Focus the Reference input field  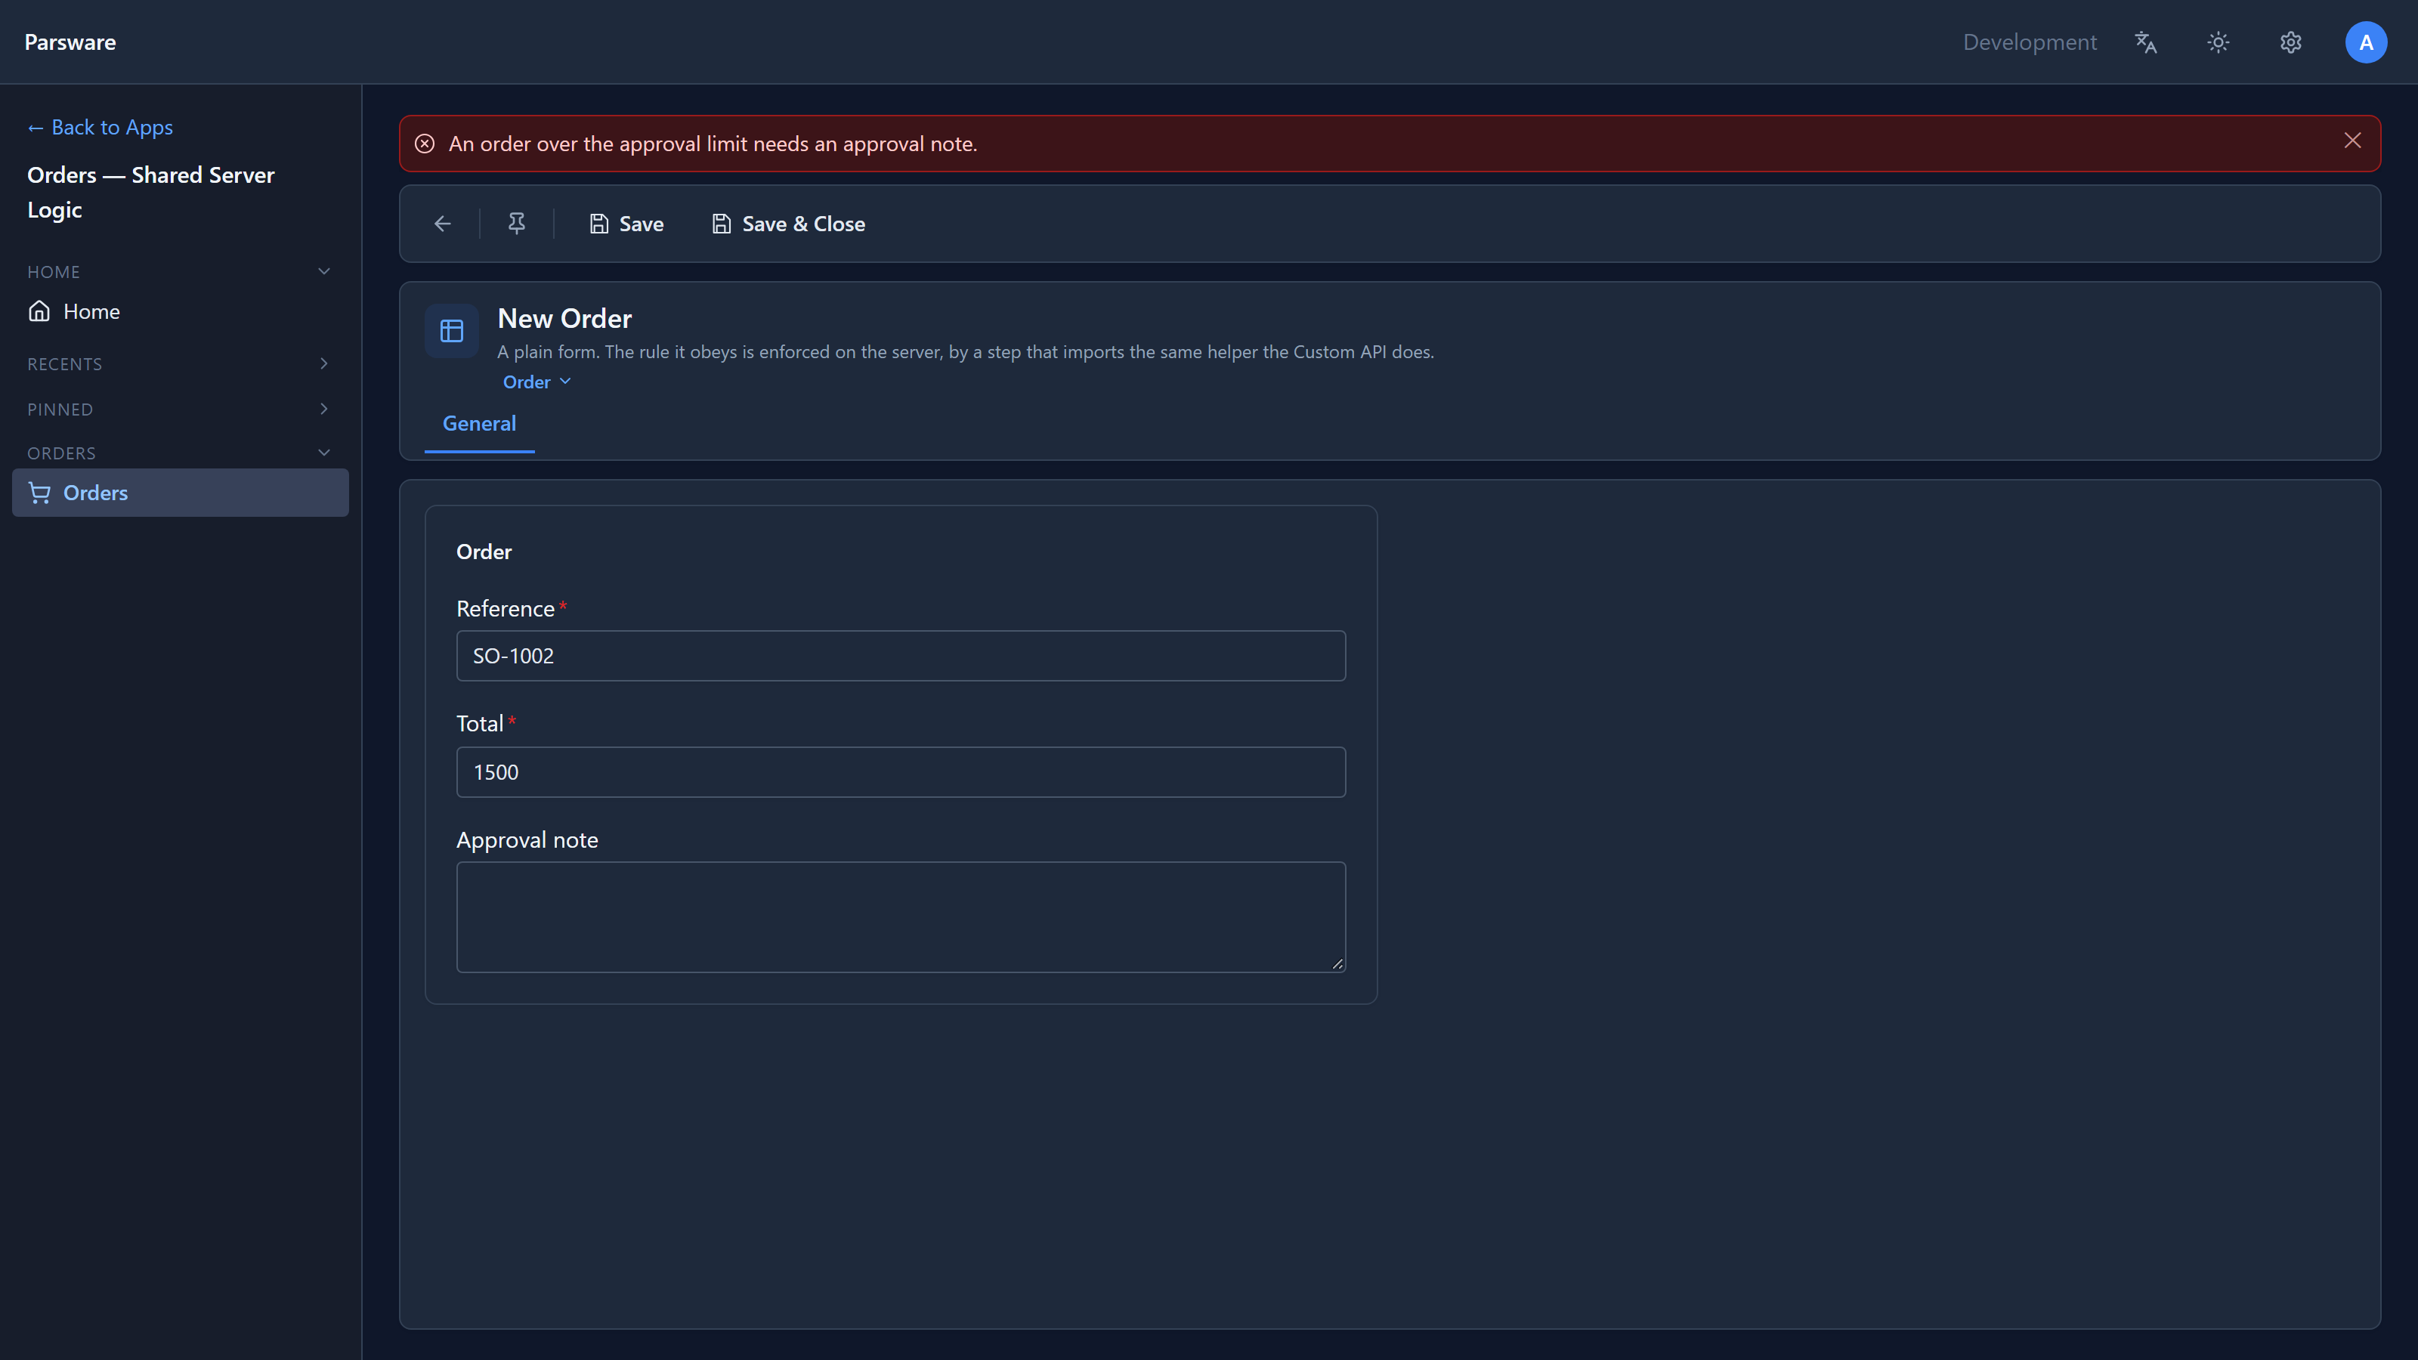pyautogui.click(x=900, y=656)
